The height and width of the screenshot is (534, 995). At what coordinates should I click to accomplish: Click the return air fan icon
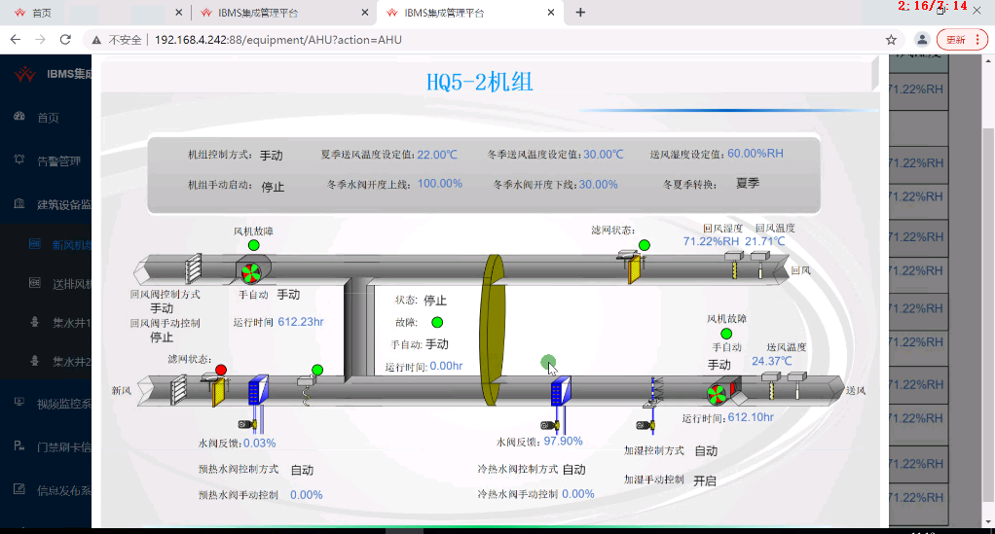251,271
